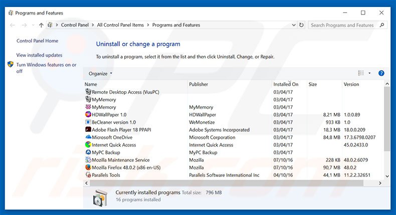The width and height of the screenshot is (396, 215).
Task: Click the HDWallPaper 1.0 icon
Action: pos(88,114)
